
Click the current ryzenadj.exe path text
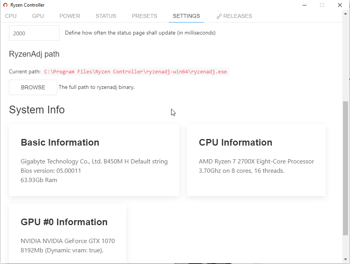pos(135,72)
